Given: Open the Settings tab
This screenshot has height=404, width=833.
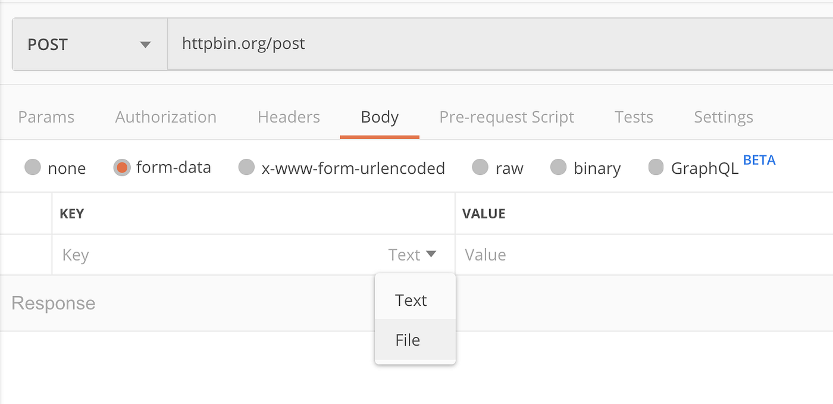Looking at the screenshot, I should (x=723, y=117).
